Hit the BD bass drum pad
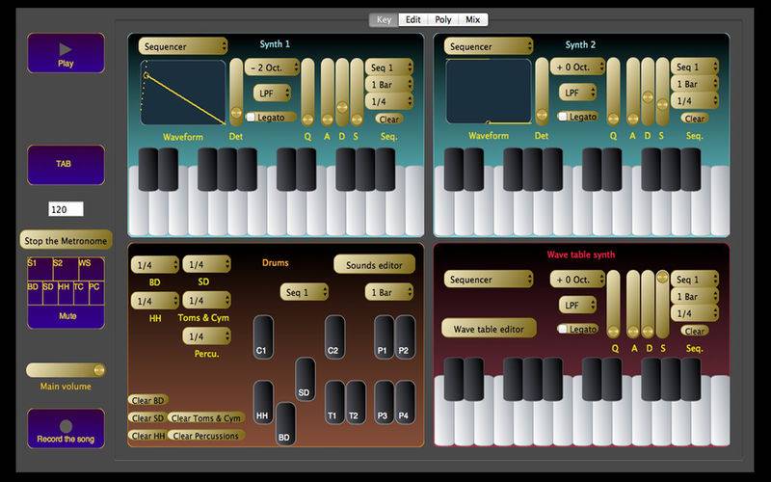771x482 pixels. pyautogui.click(x=285, y=425)
